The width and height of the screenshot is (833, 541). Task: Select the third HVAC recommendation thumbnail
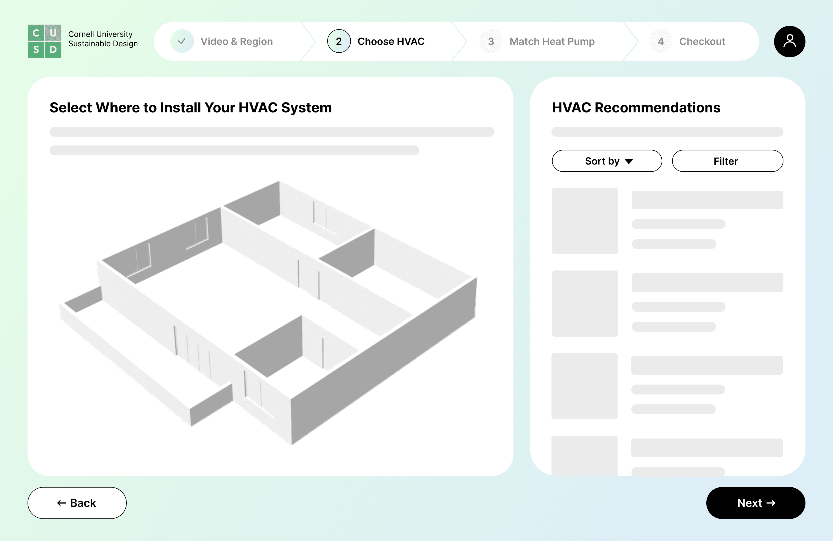coord(585,386)
